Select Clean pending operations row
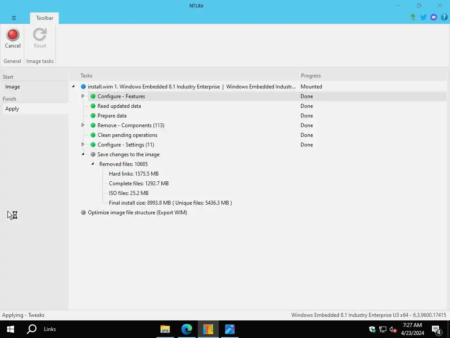Screen dimensions: 450x338 tap(127, 135)
